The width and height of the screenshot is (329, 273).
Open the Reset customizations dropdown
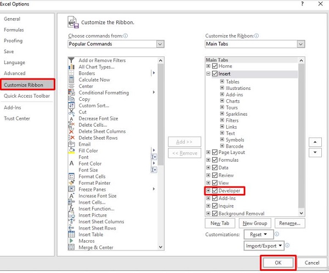(259, 235)
